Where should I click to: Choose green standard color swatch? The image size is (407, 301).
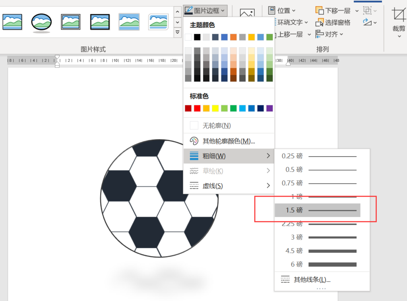point(233,108)
